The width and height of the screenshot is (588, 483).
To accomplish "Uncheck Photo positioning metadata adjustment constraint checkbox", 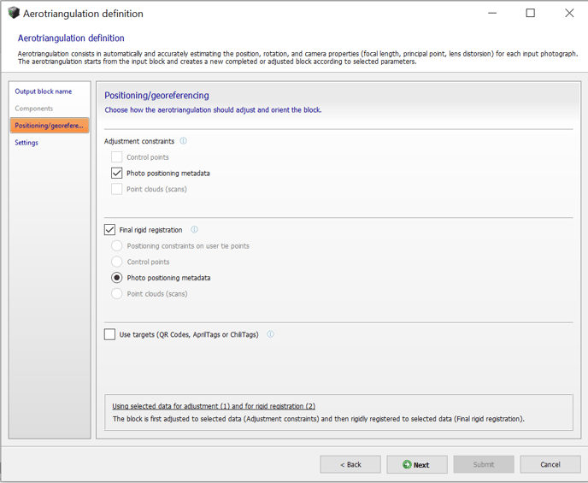I will point(116,173).
